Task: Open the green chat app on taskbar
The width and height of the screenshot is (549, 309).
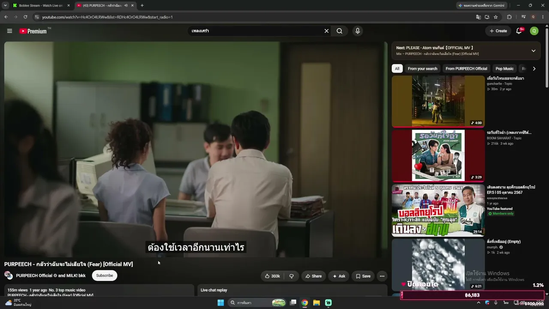Action: [328, 303]
